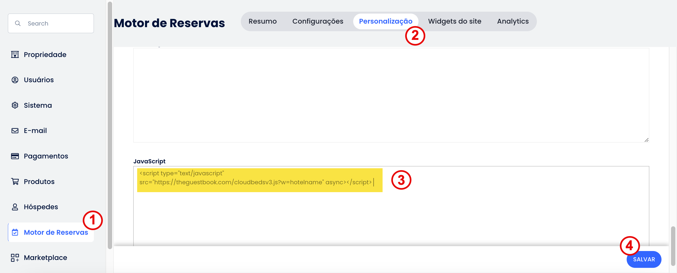The image size is (677, 273).
Task: Click inside the JavaScript code textarea
Action: coord(391,206)
